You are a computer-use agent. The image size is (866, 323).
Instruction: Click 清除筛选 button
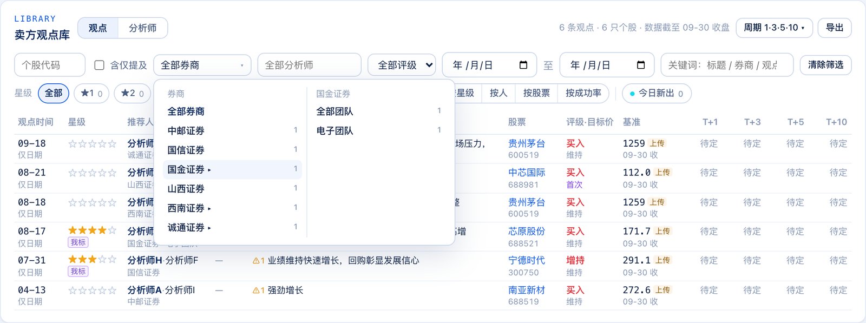click(825, 65)
